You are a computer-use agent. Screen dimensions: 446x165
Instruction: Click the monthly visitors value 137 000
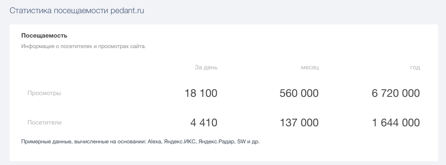[300, 122]
